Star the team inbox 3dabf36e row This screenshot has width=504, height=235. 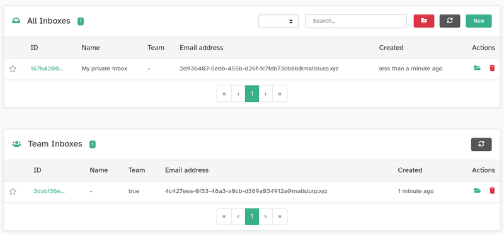pos(13,192)
